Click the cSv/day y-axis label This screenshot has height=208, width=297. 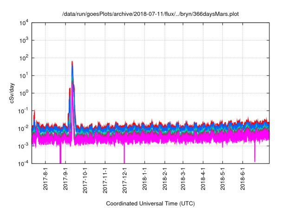(15, 93)
